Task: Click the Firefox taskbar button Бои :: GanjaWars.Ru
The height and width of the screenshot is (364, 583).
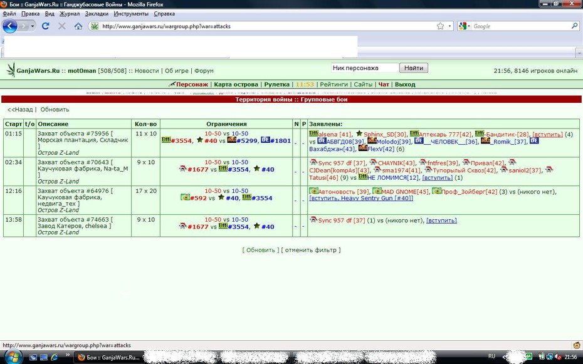Action: (x=108, y=357)
